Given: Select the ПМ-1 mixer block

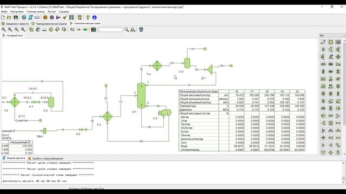Looking at the screenshot, I should [44, 131].
